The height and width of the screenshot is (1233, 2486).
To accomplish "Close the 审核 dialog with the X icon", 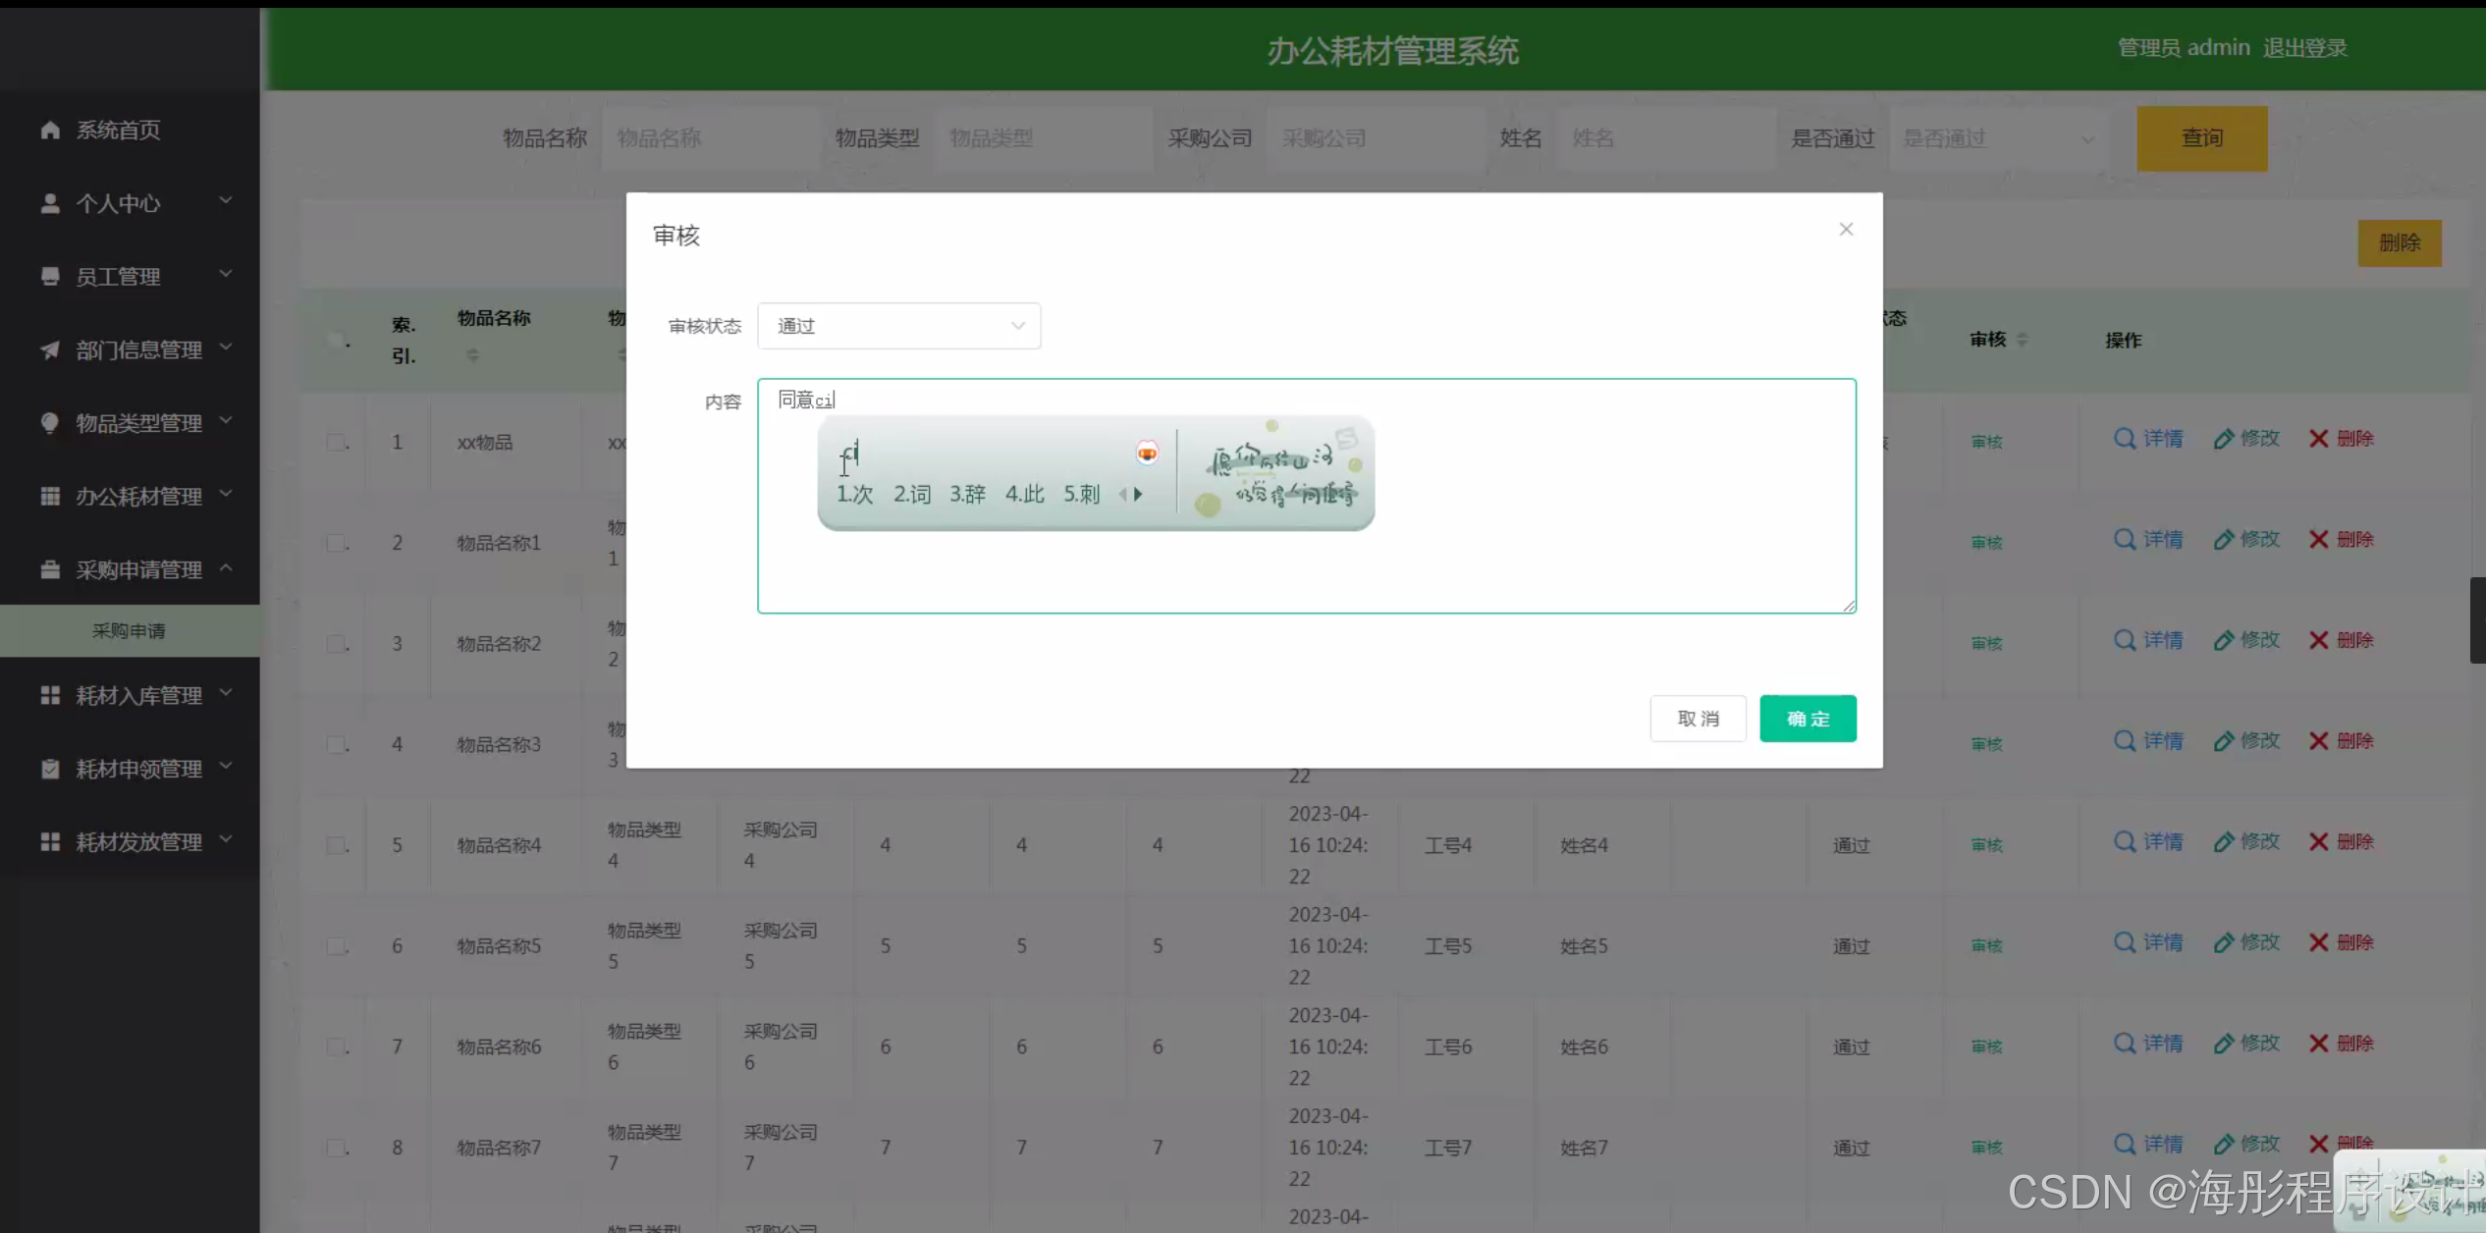I will click(x=1846, y=229).
